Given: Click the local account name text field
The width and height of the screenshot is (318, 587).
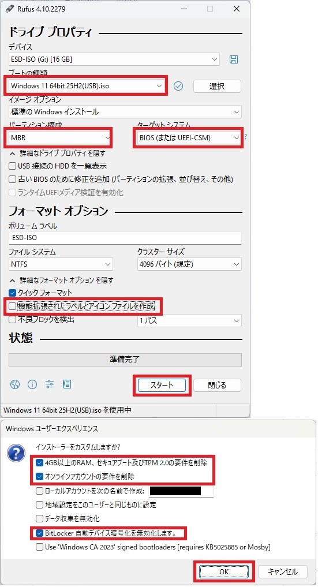Looking at the screenshot, I should 181,491.
